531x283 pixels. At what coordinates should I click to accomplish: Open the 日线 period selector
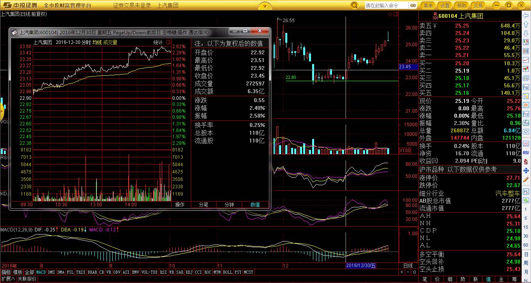pyautogui.click(x=408, y=266)
